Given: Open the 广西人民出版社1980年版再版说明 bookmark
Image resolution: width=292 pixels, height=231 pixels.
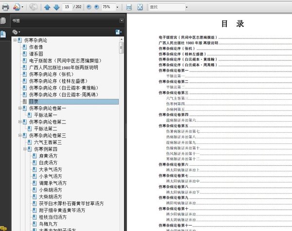Looking at the screenshot, I should (63, 68).
